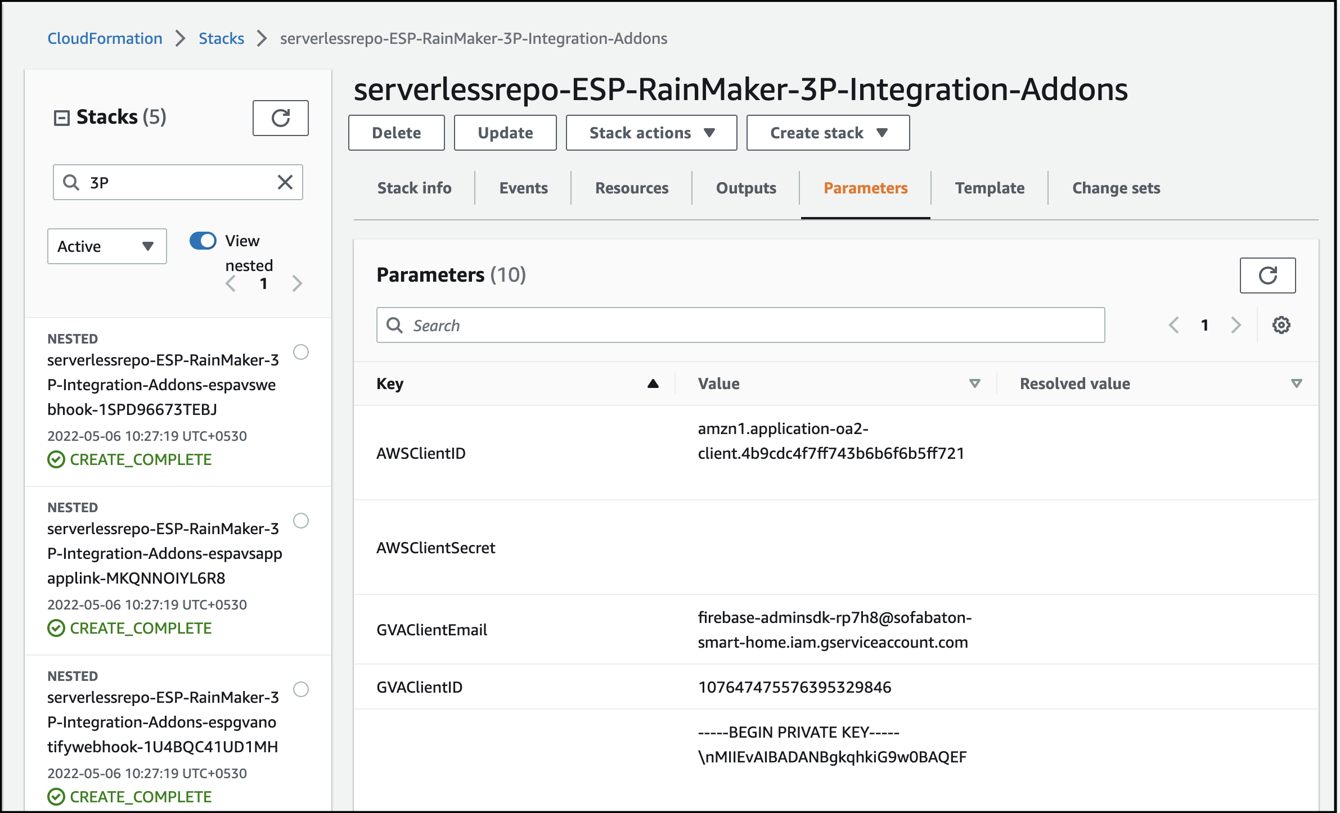The height and width of the screenshot is (813, 1340).
Task: Select the espavsappapplink nested stack radio
Action: pos(301,521)
